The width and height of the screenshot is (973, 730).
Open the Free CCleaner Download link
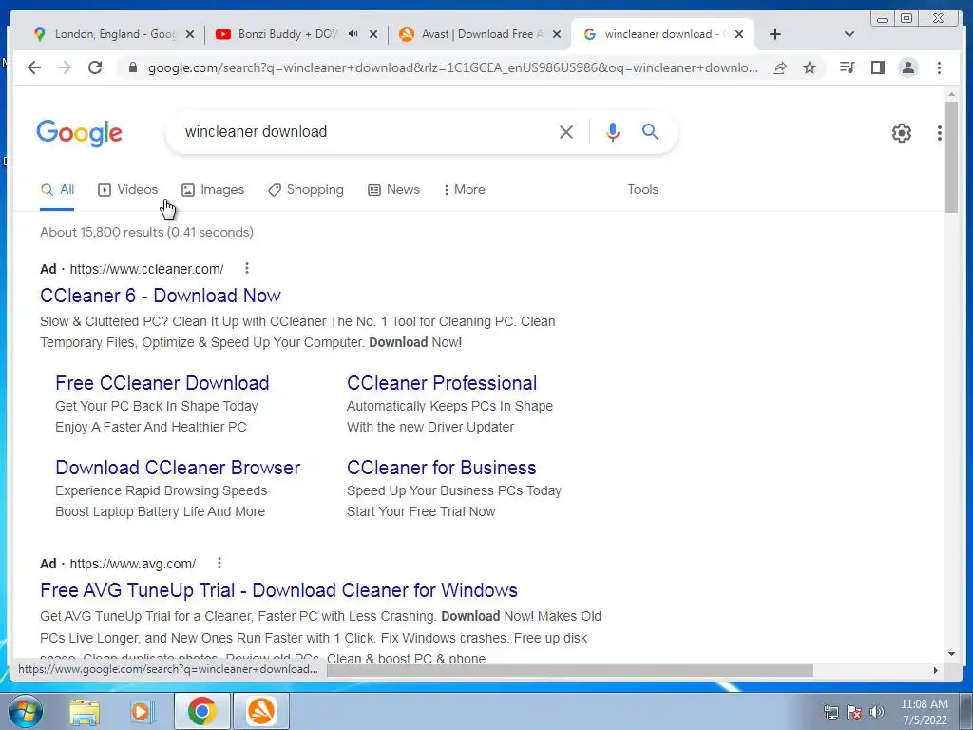[x=162, y=383]
